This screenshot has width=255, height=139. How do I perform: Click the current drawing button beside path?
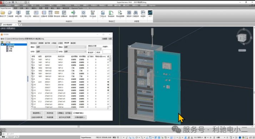click(105, 38)
